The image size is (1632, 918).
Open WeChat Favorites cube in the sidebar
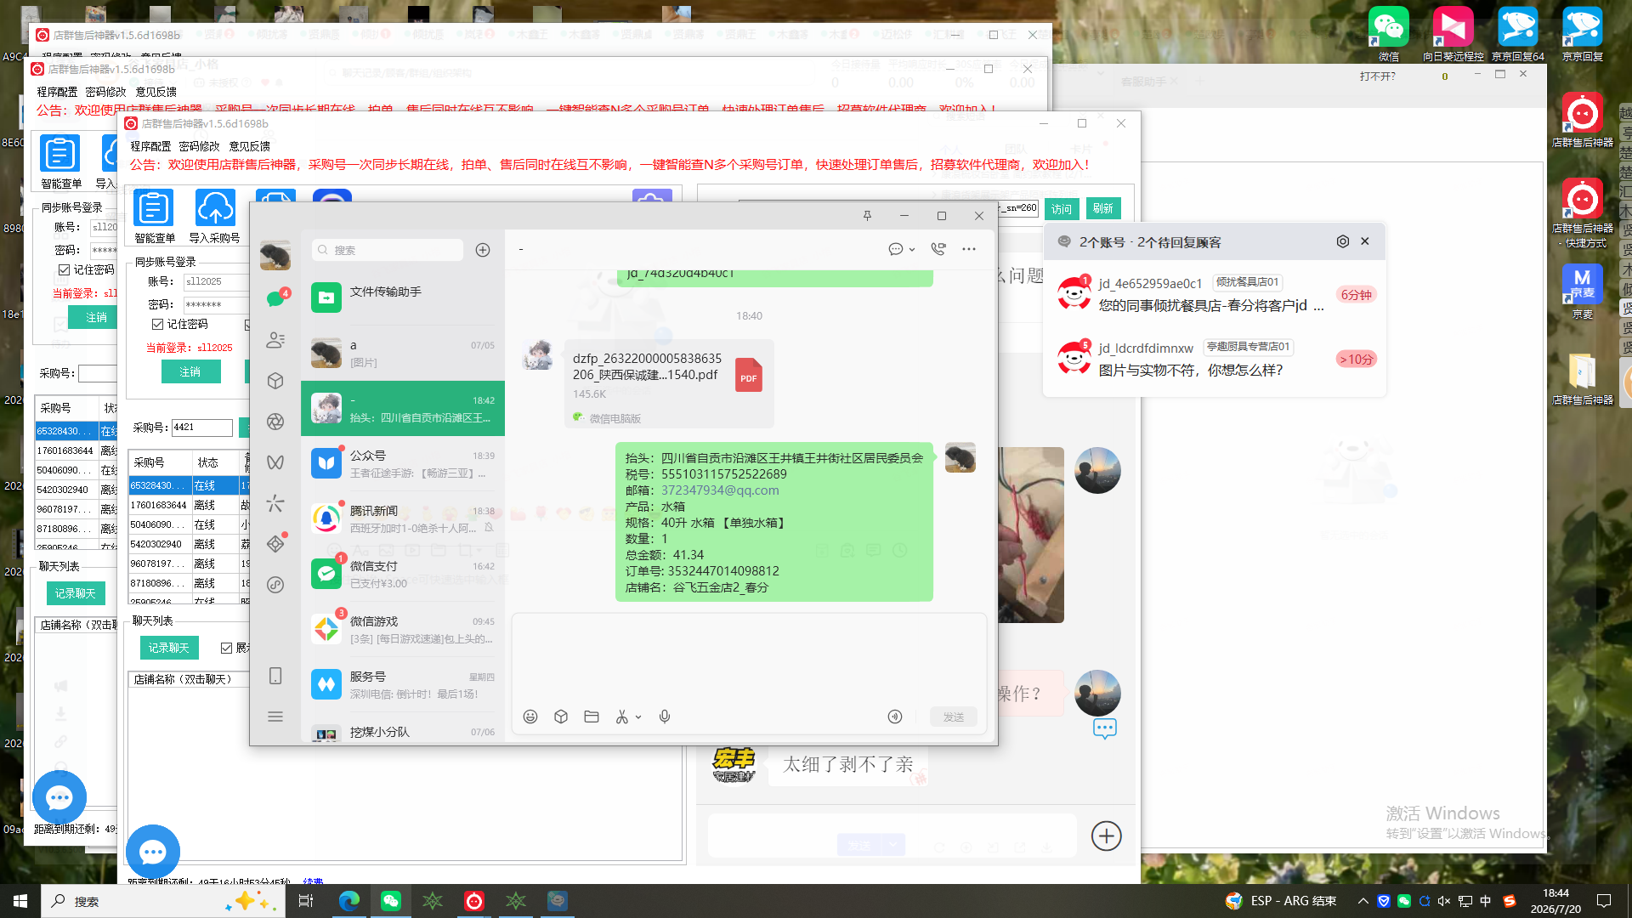[x=275, y=381]
